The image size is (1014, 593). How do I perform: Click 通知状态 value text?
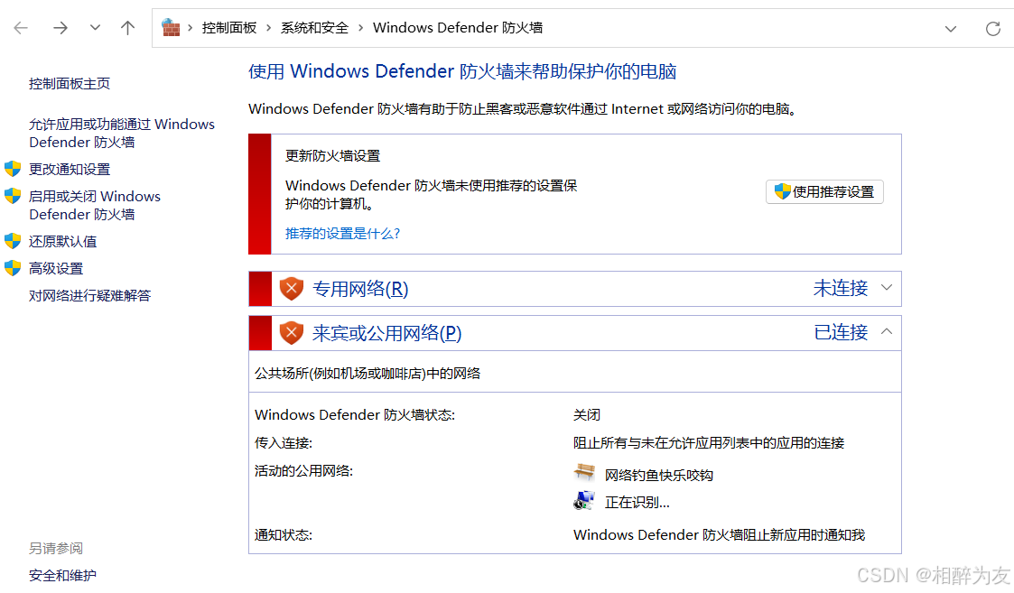(719, 535)
